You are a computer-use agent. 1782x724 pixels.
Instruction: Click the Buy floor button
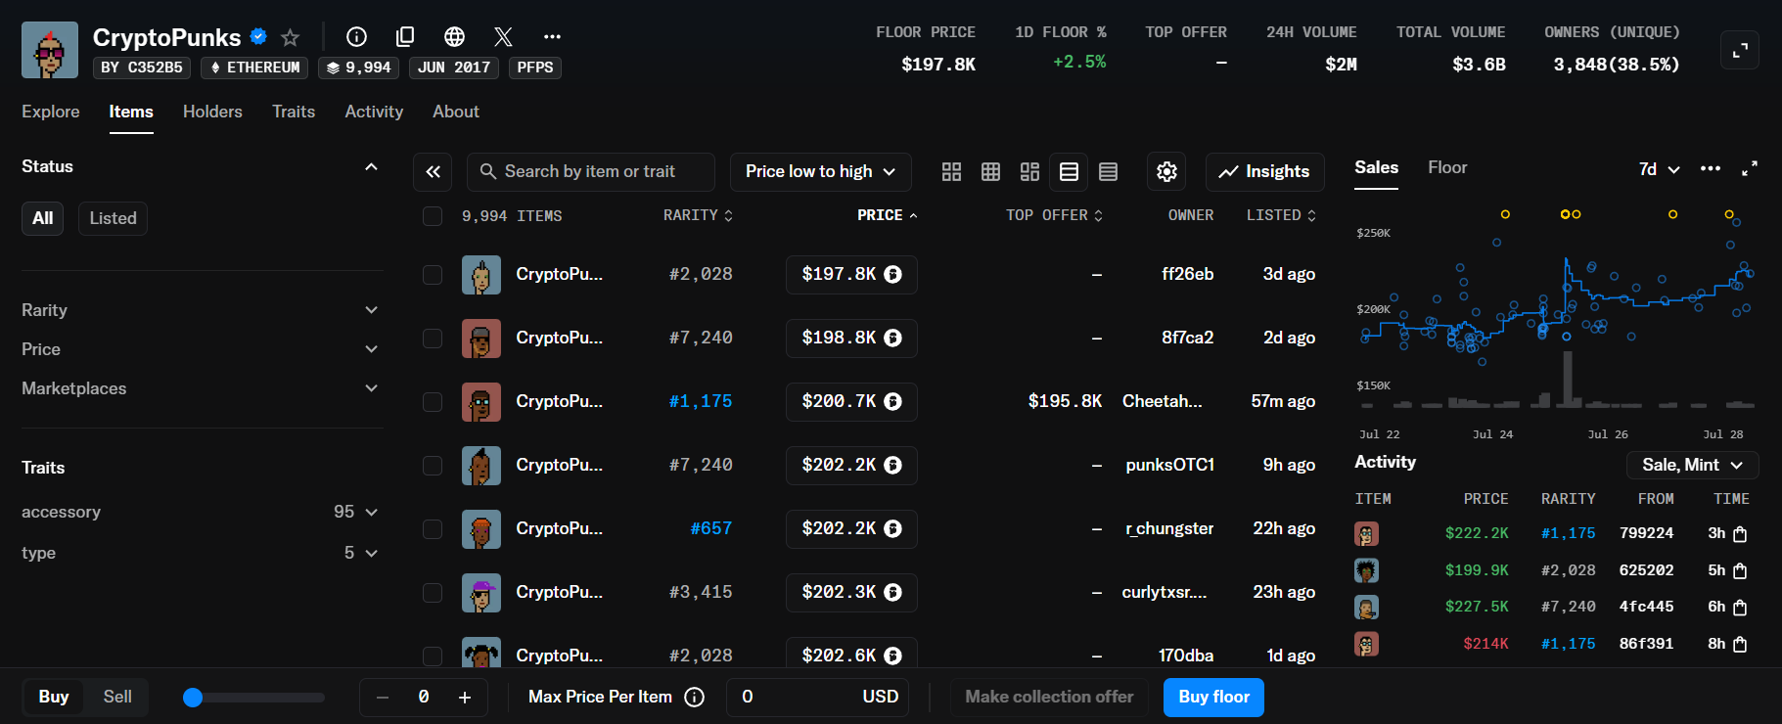click(1213, 697)
